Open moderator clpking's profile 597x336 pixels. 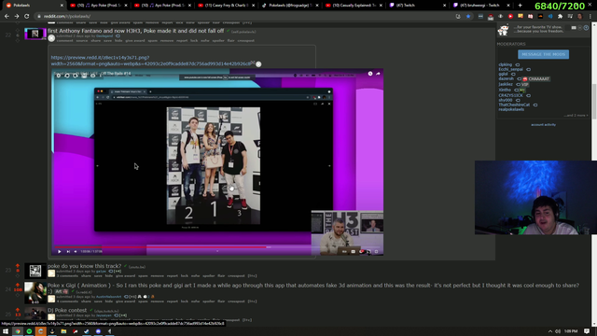(506, 64)
